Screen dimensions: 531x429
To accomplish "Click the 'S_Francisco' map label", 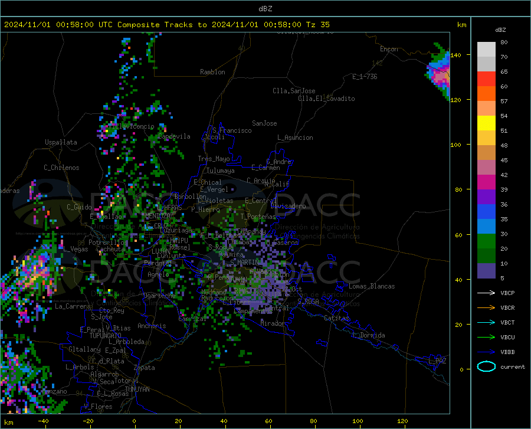I will coord(232,130).
